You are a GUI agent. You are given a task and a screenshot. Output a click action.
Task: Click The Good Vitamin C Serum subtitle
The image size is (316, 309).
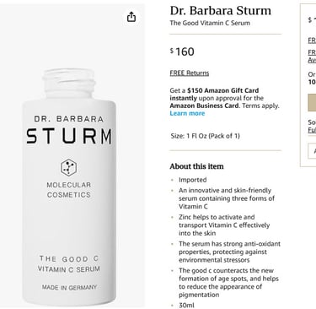point(210,23)
